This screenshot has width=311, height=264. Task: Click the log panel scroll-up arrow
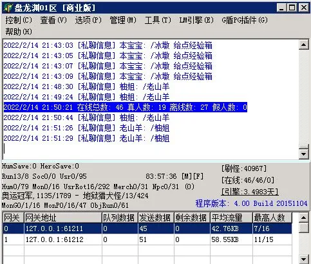tap(303, 45)
